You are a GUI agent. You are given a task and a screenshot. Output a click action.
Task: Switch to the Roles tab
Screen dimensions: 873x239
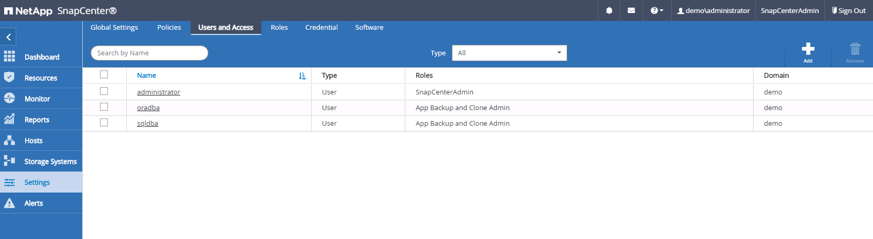tap(279, 27)
